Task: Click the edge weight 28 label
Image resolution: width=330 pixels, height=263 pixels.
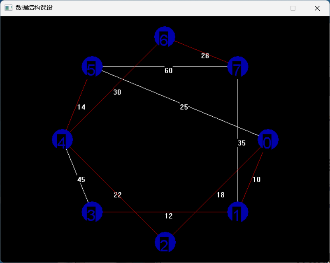Action: (x=205, y=56)
